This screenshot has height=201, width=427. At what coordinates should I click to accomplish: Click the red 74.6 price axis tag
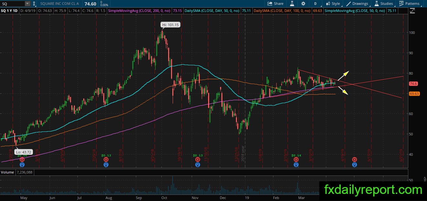point(413,84)
